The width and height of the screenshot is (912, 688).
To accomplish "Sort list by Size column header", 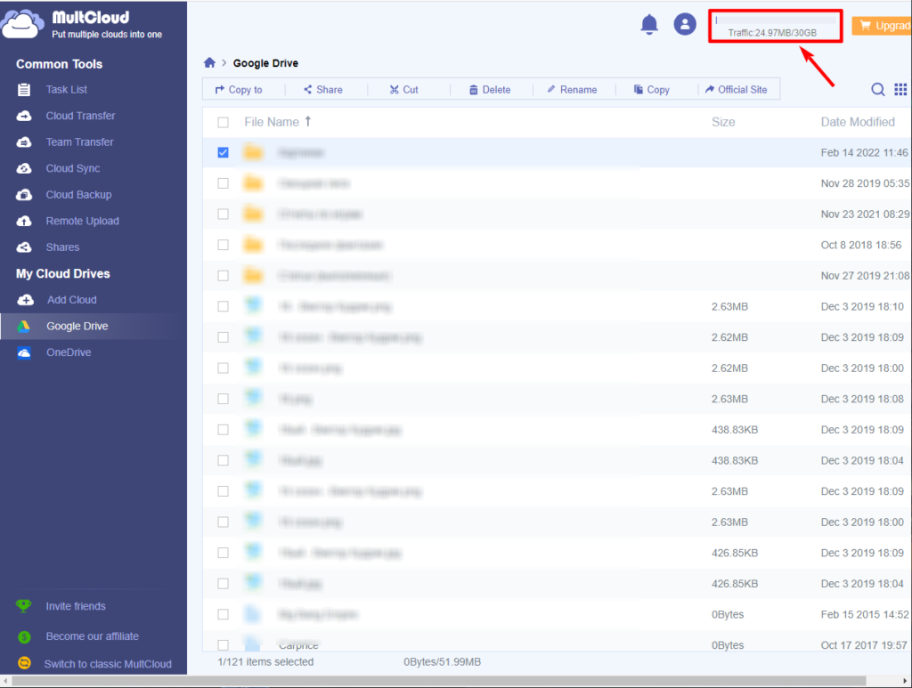I will pos(723,122).
